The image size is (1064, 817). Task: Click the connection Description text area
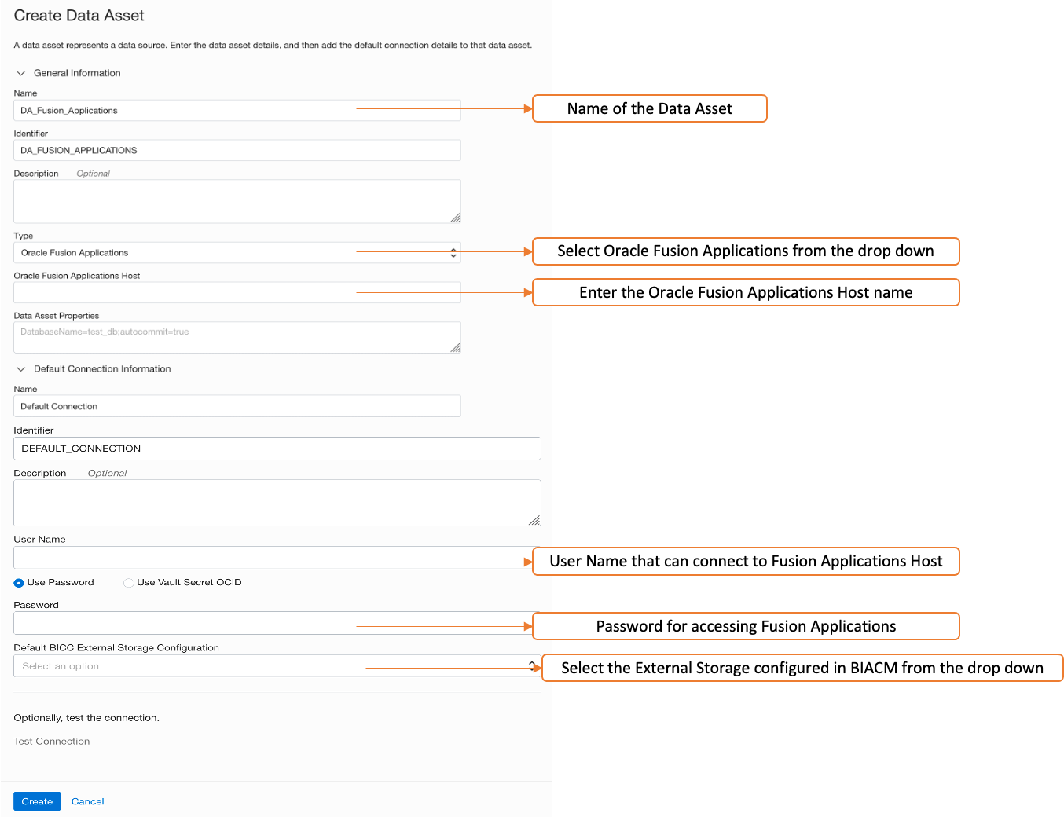coord(277,503)
